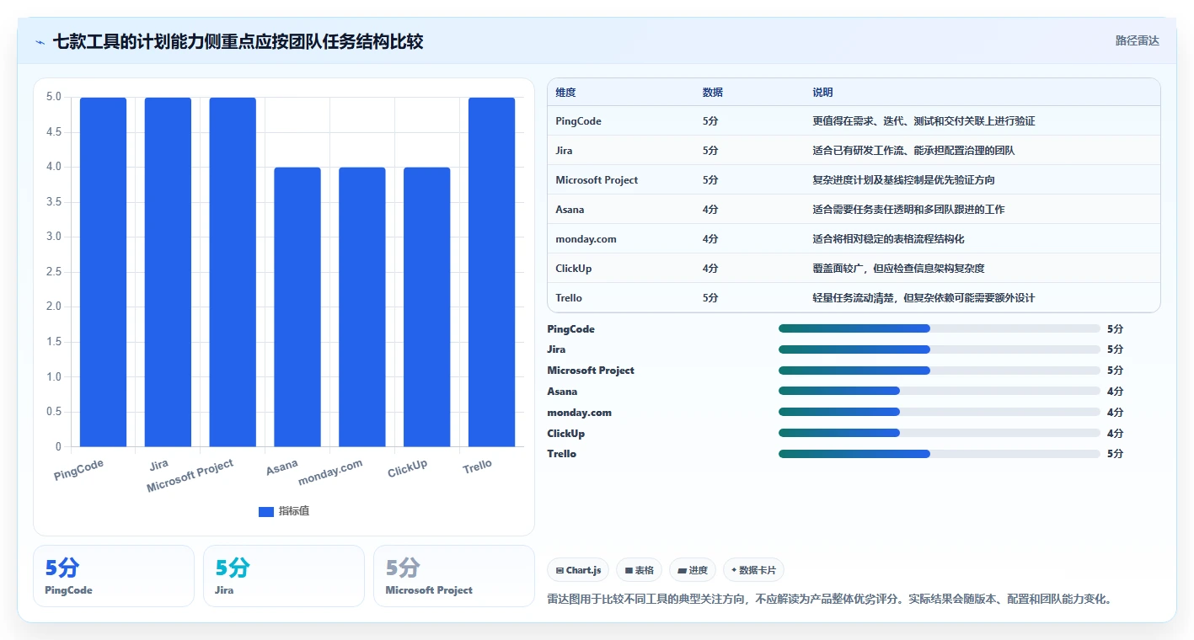Click the 5分 value beside the Jira progress bar

coord(1115,349)
